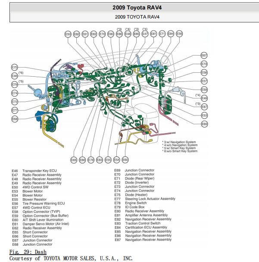Select the E46 callout circle marked (*6)
Screen dimensions: 259x262
[15, 76]
